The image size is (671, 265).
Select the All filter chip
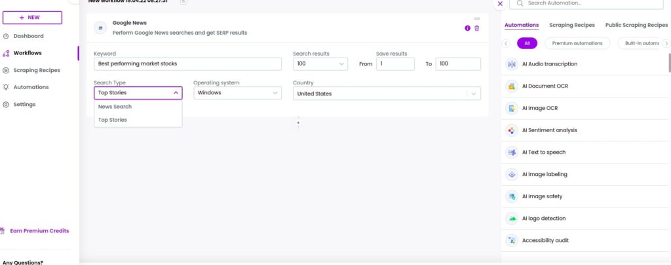pos(527,43)
